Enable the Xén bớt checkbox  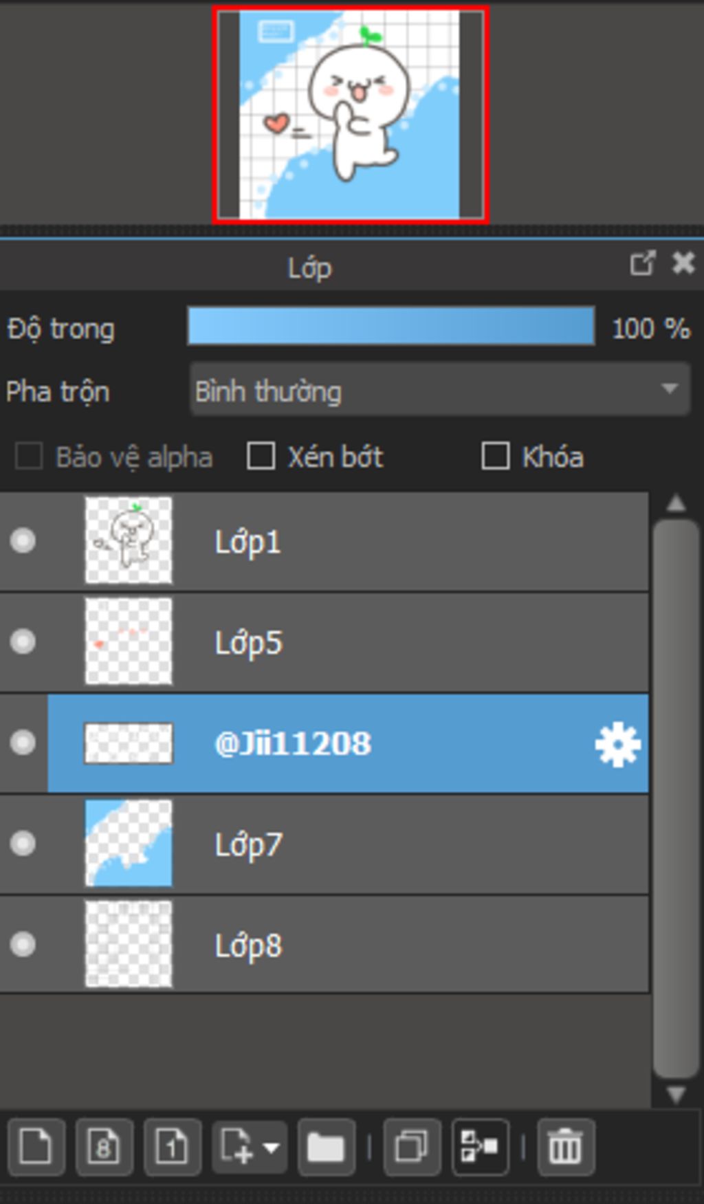(x=261, y=456)
